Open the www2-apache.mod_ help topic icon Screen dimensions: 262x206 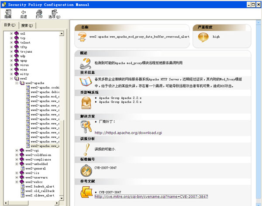coord(28,96)
